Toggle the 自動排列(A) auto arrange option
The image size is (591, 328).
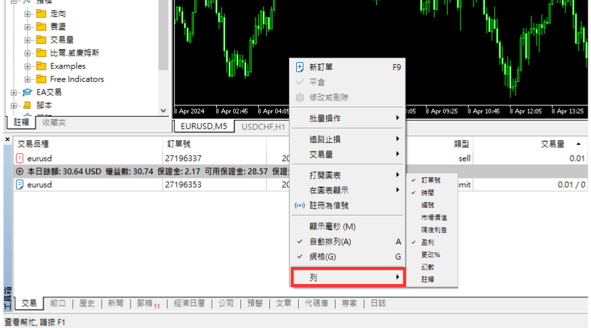tap(330, 241)
